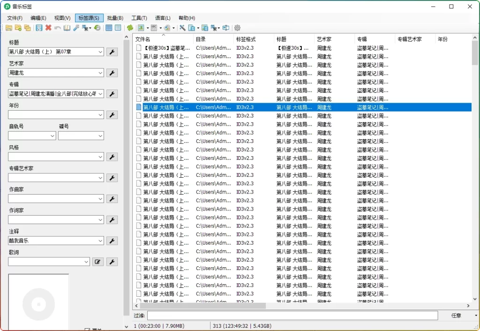Expand the 碟号 dropdown
The height and width of the screenshot is (331, 480).
(x=99, y=135)
